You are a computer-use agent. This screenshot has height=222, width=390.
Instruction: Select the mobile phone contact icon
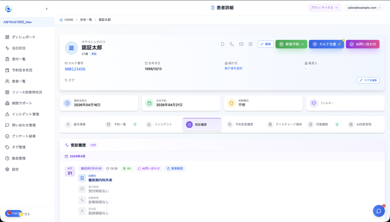coord(223,44)
